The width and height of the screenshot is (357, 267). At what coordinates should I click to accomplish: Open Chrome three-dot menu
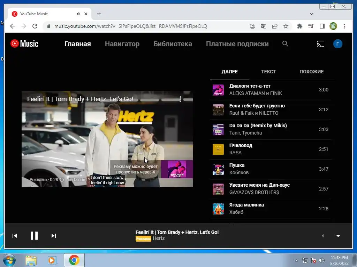(344, 26)
